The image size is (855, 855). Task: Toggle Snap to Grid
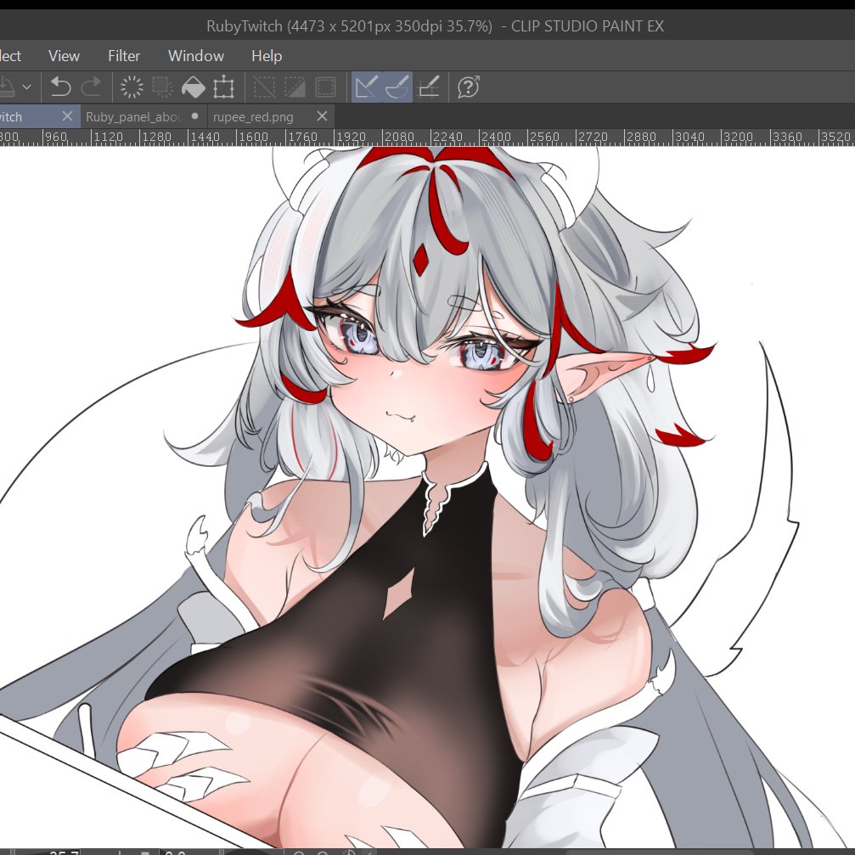[428, 87]
